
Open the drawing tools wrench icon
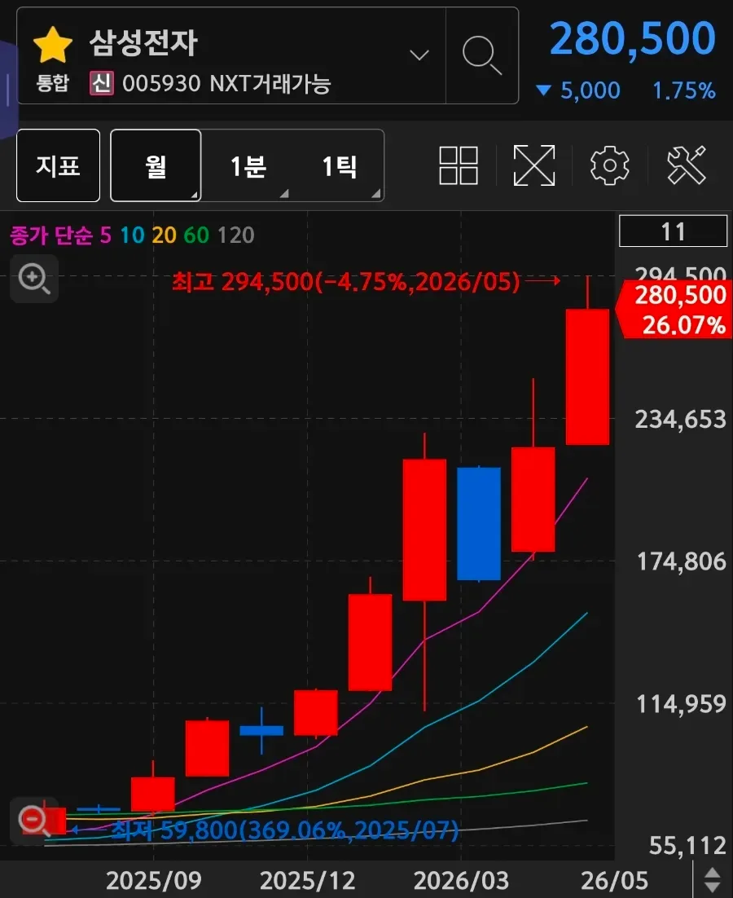(686, 165)
